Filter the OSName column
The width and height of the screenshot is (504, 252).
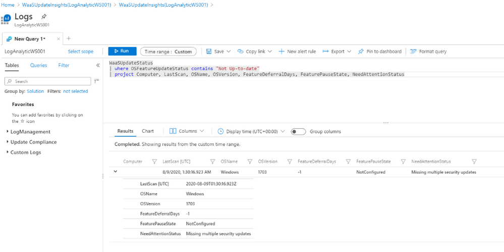(250, 162)
